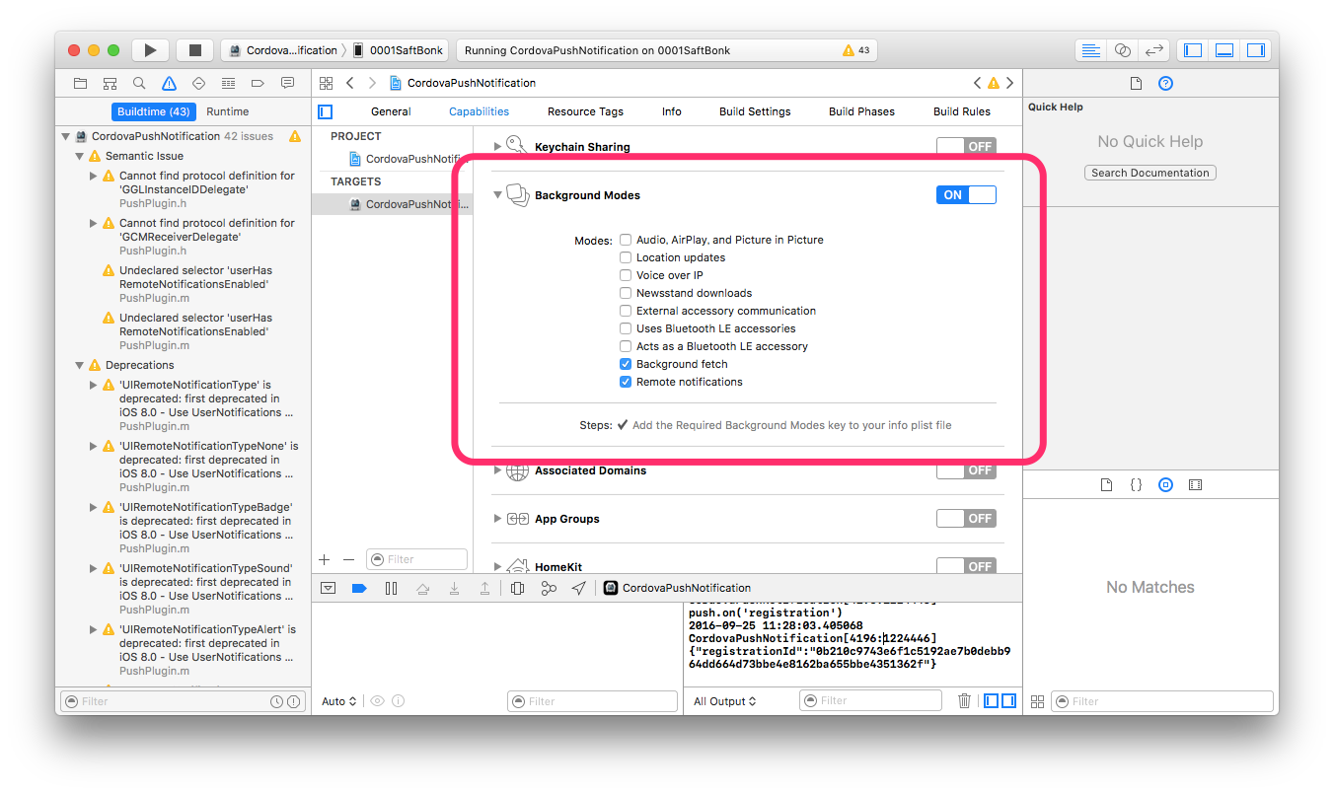Add a new target with plus button

(325, 559)
